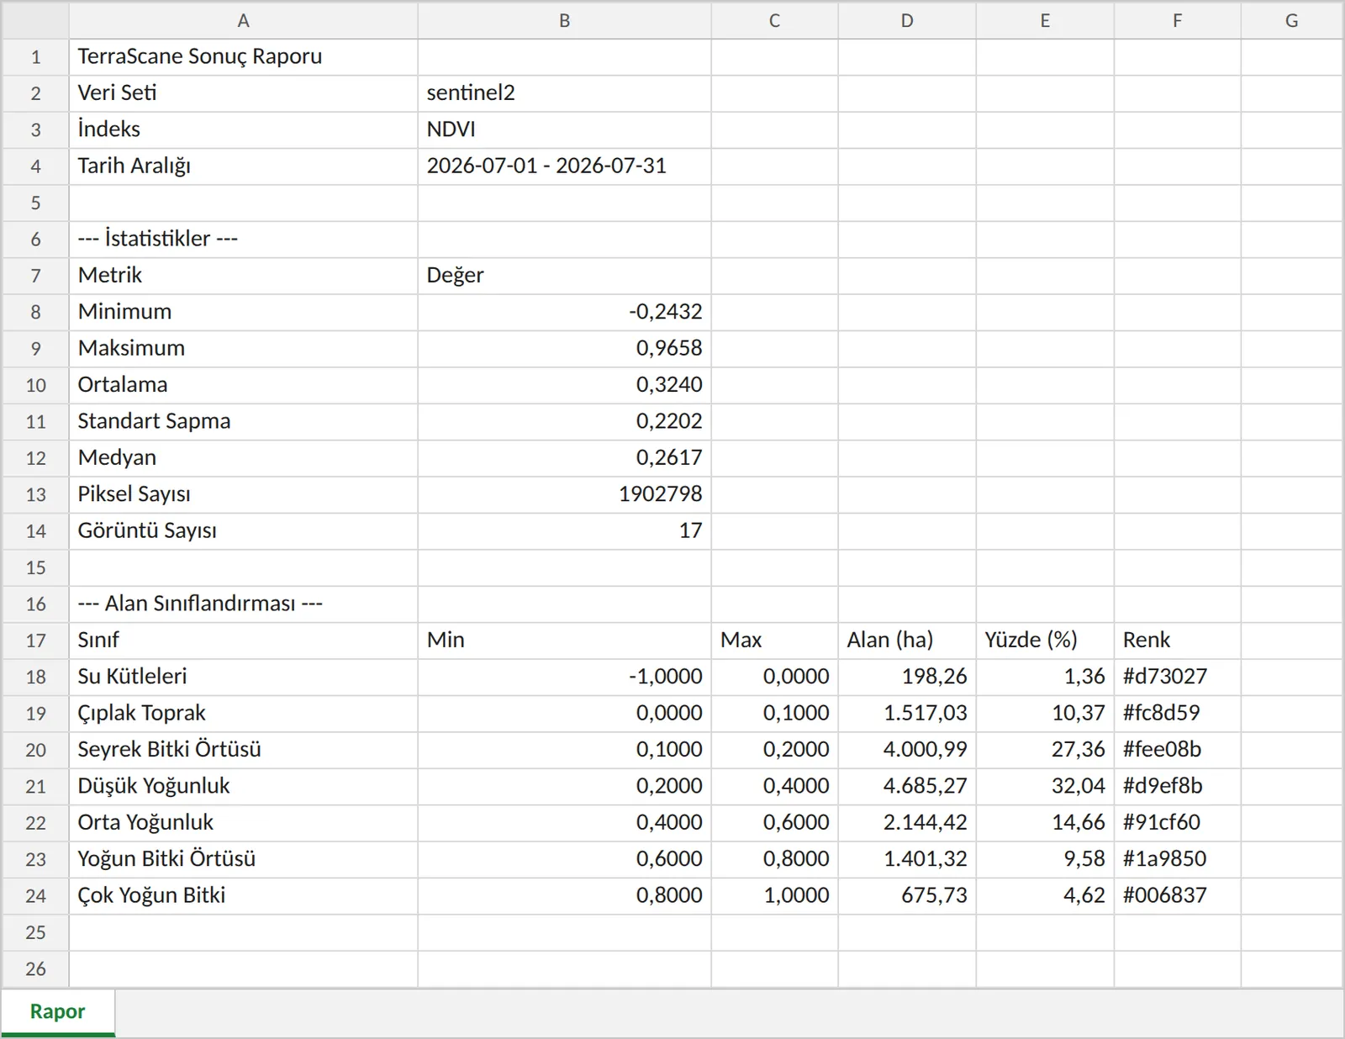This screenshot has height=1039, width=1345.
Task: Select the percent value '9,58'
Action: [1045, 860]
